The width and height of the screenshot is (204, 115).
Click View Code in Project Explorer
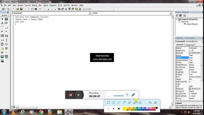(x=177, y=16)
